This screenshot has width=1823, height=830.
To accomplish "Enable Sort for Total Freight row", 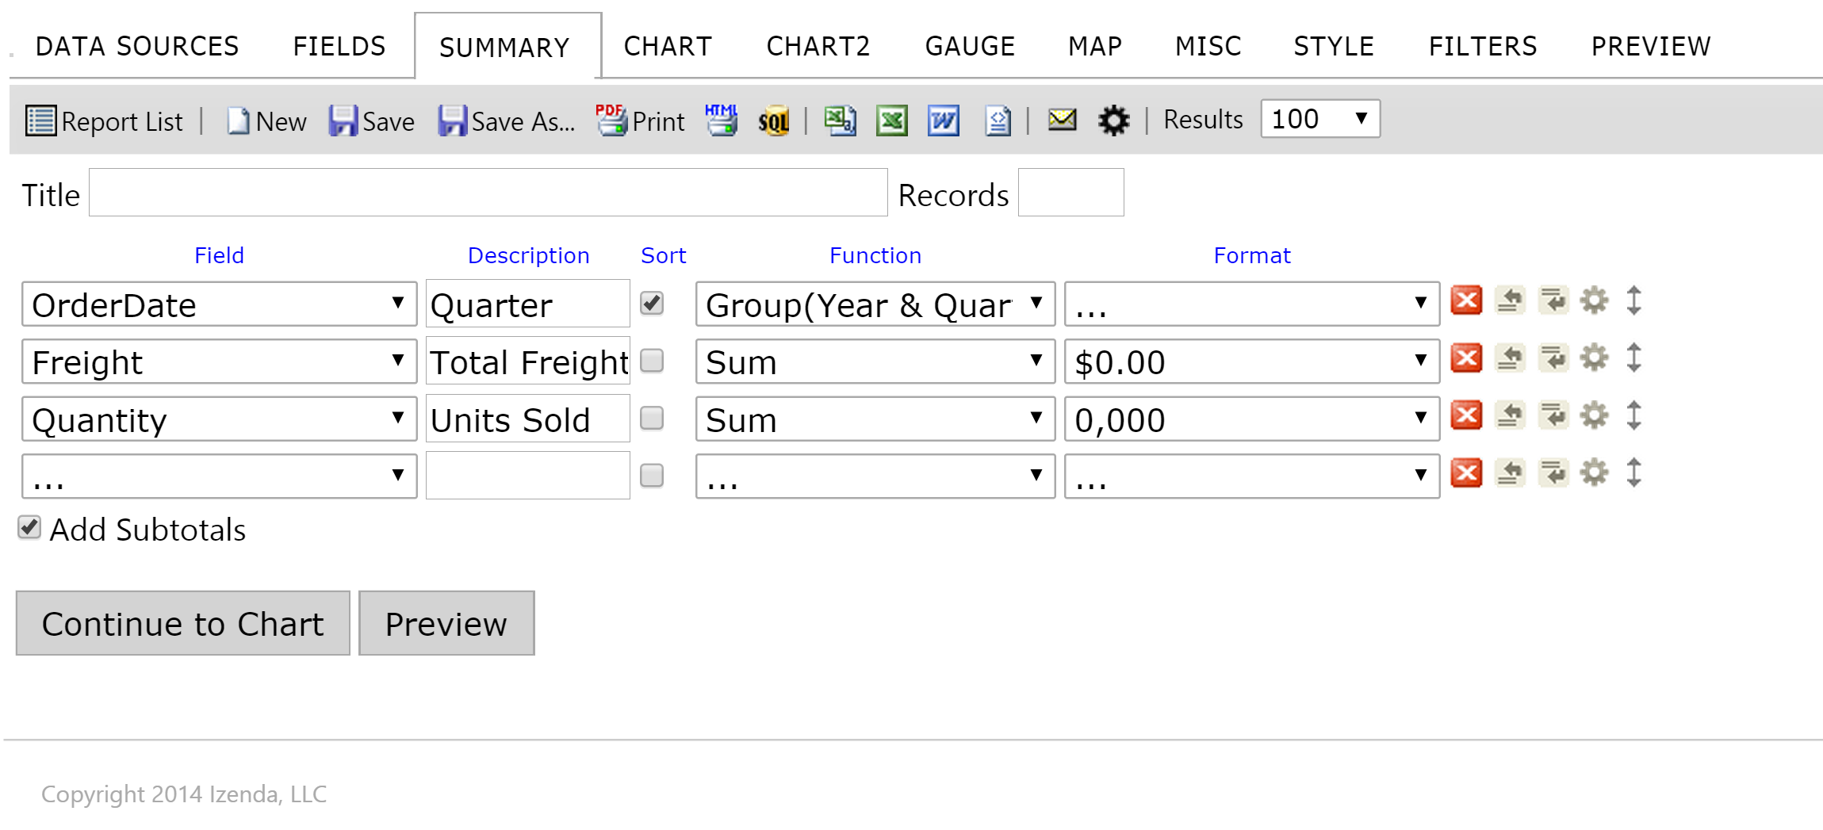I will click(652, 361).
